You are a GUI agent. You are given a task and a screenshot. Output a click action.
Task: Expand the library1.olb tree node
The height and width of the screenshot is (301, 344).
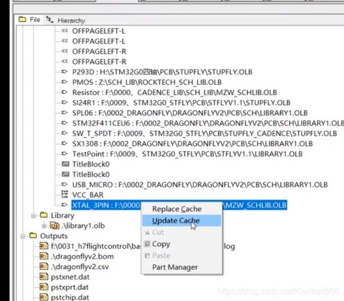click(45, 225)
